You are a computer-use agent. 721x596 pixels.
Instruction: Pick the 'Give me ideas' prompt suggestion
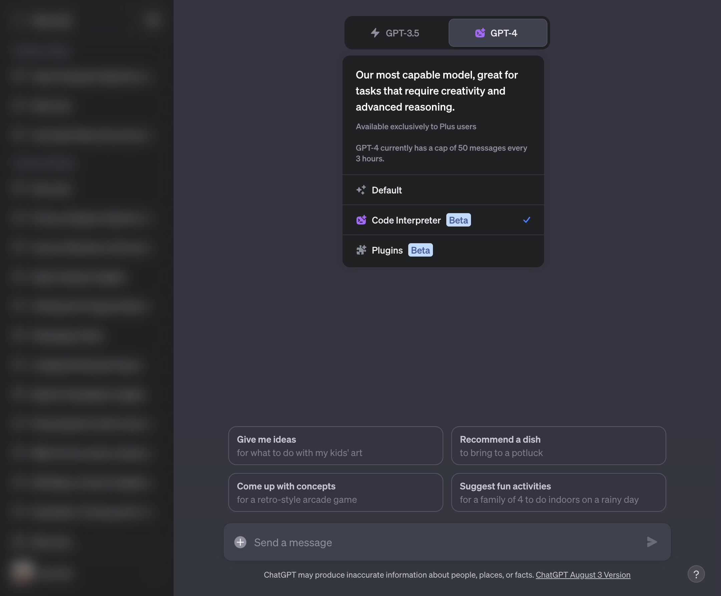pos(335,446)
